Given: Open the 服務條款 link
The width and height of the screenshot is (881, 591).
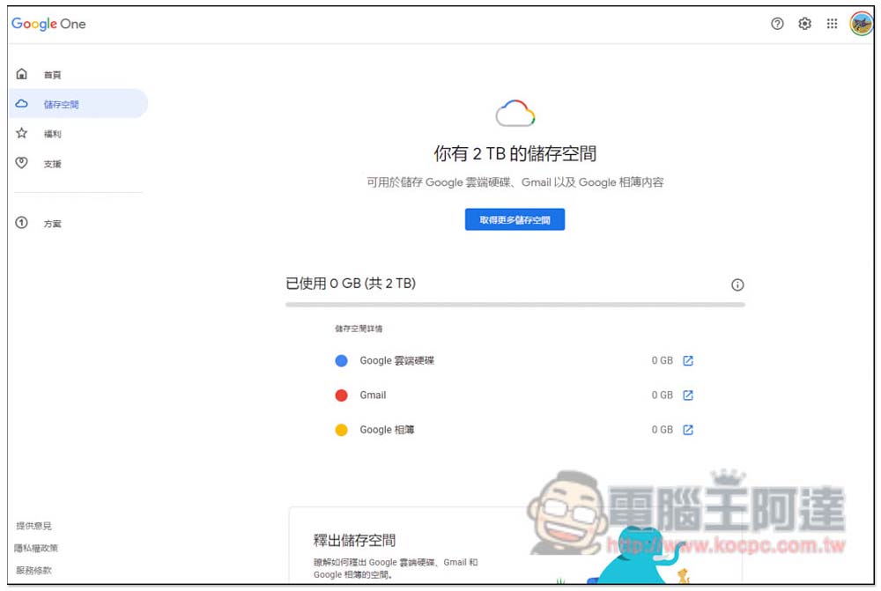Looking at the screenshot, I should [33, 570].
